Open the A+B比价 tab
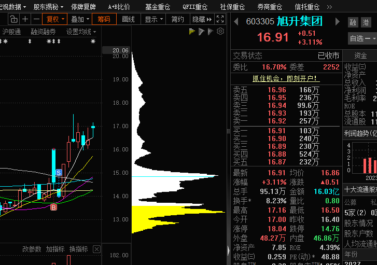This screenshot has width=377, height=265. (119, 7)
